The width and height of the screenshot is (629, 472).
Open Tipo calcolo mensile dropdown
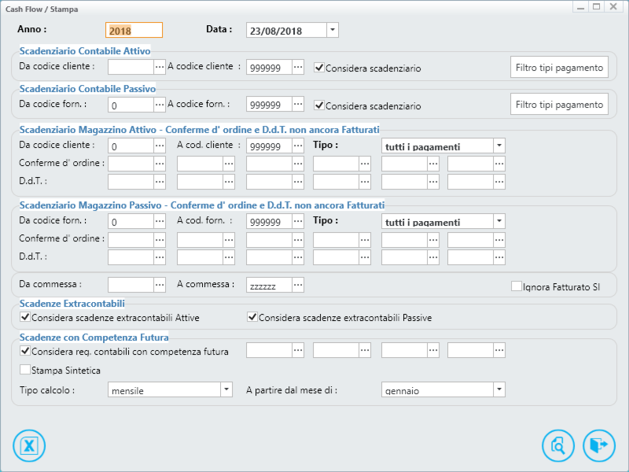pos(226,389)
